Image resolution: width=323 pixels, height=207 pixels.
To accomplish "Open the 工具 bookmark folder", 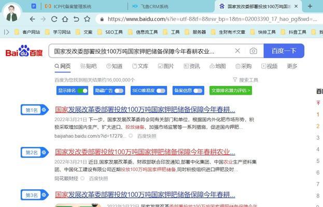I will point(171,32).
